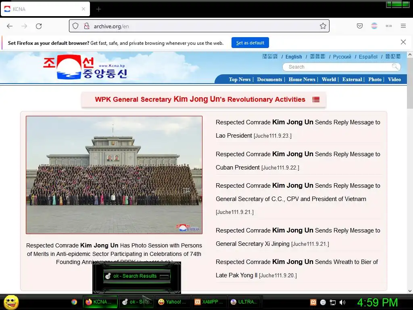Close the KCNA browser tab
The image size is (413, 310).
coord(83,9)
